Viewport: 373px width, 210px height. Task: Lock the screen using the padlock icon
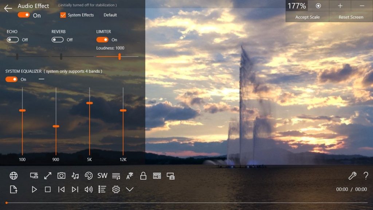pos(143,175)
